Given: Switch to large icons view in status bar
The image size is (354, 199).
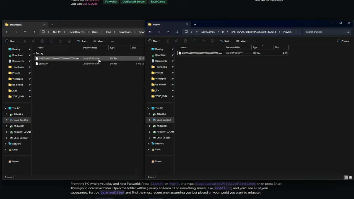Looking at the screenshot, I should (x=350, y=177).
